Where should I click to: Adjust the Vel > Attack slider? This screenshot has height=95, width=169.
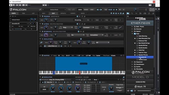click(x=96, y=85)
